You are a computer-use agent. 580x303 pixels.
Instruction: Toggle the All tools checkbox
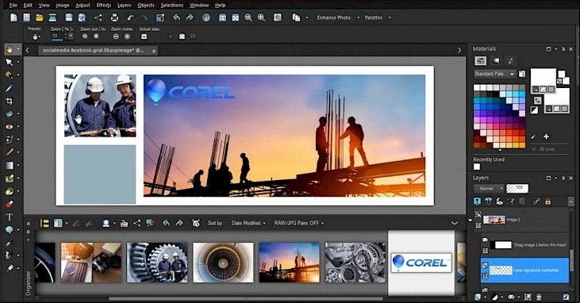(x=534, y=149)
